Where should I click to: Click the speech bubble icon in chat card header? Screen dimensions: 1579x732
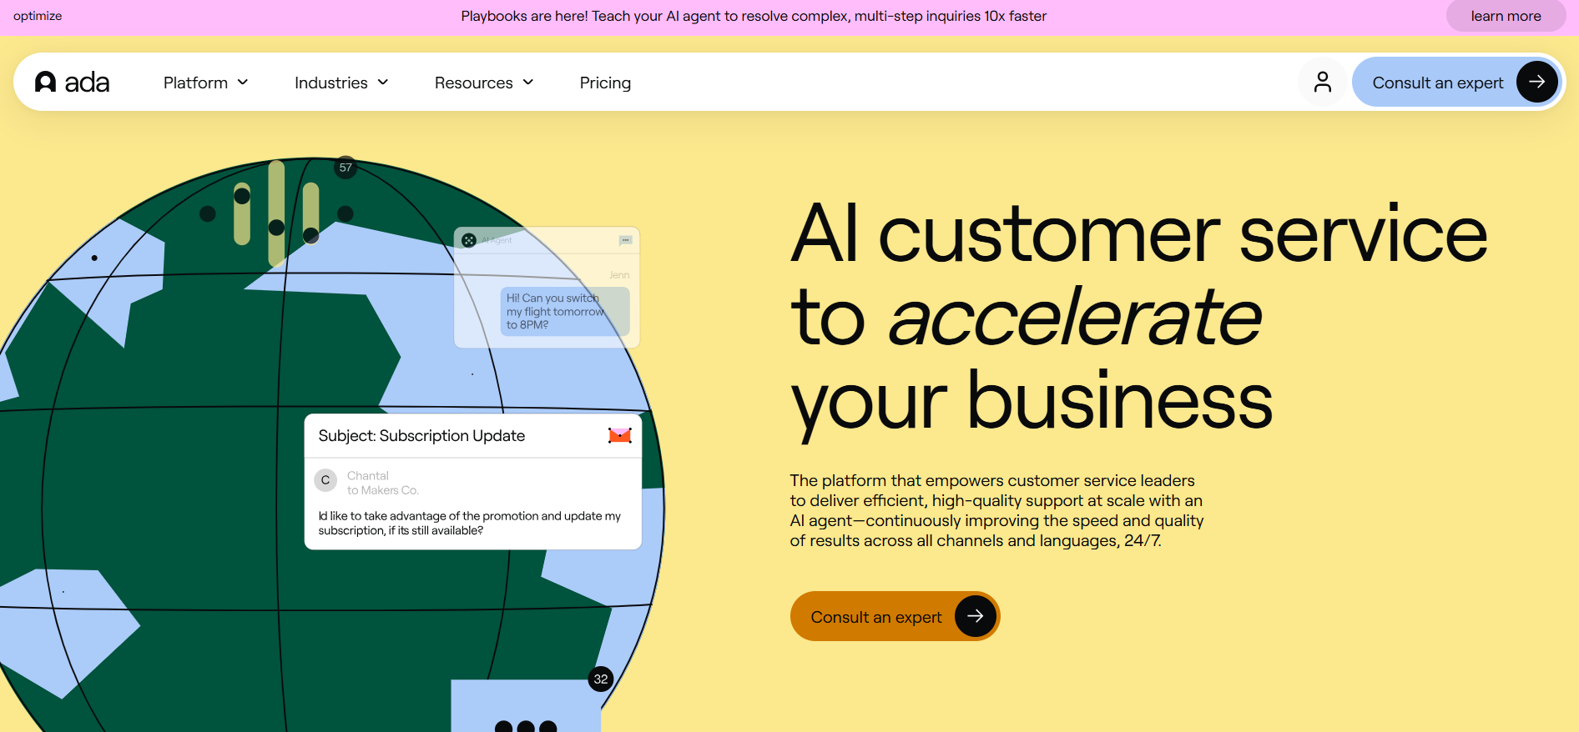625,240
